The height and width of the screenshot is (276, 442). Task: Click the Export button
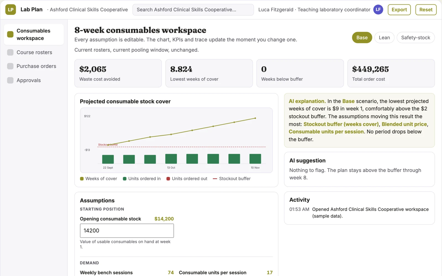[399, 10]
